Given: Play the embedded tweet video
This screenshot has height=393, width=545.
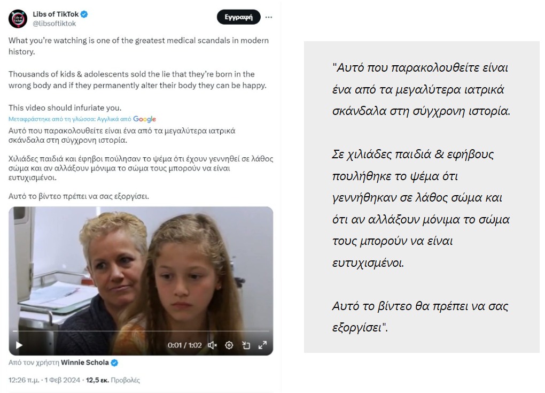Looking at the screenshot, I should pos(19,345).
